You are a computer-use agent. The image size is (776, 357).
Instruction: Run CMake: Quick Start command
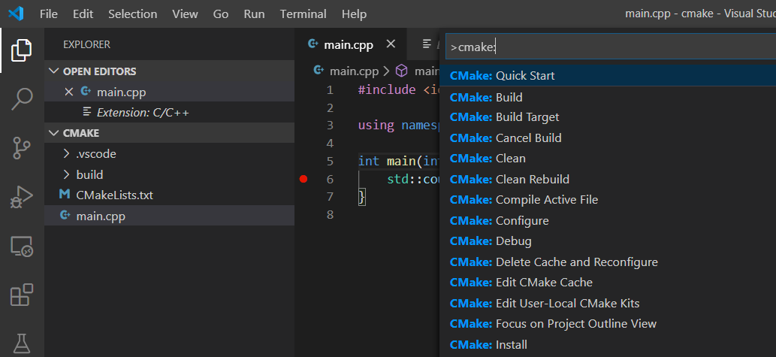[x=608, y=76]
